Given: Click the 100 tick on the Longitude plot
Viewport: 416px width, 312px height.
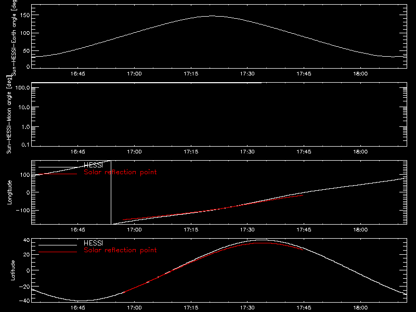Looking at the screenshot, I should coord(25,175).
